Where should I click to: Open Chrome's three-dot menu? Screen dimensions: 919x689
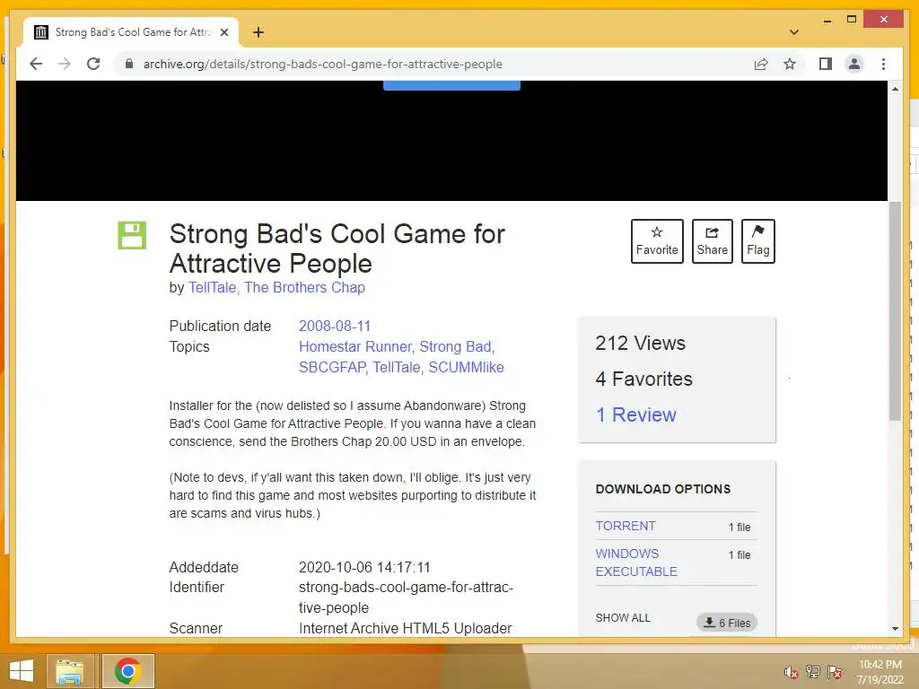[x=883, y=64]
